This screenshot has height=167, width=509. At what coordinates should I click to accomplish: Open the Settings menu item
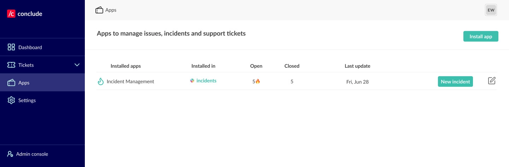(x=27, y=100)
